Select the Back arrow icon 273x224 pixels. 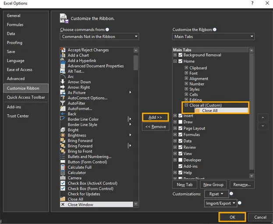point(63,114)
